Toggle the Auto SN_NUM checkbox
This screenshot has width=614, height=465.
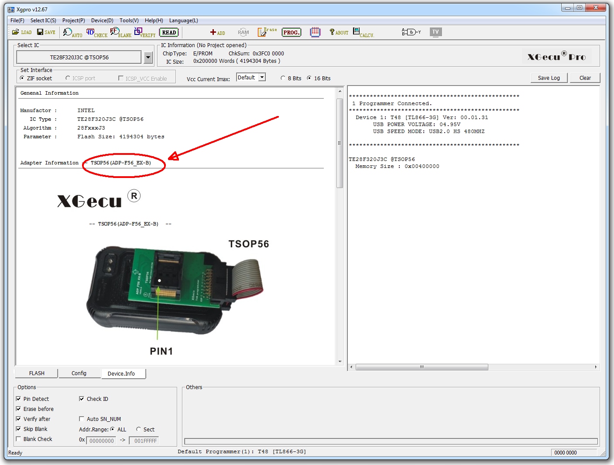(82, 419)
